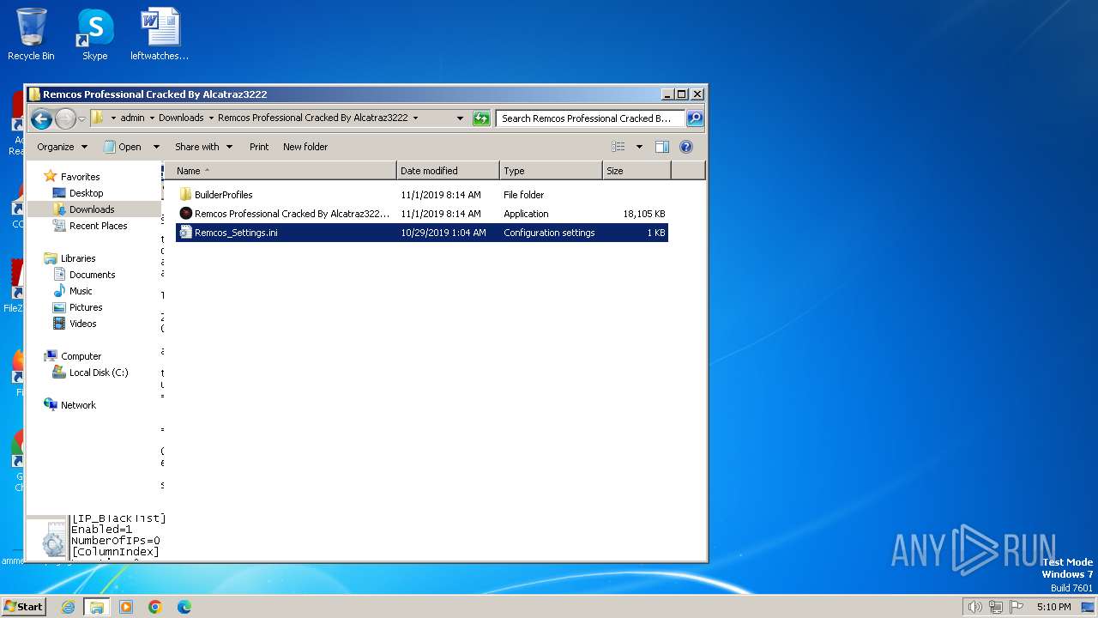Sort by the Size column header
The image size is (1098, 618).
pos(636,171)
